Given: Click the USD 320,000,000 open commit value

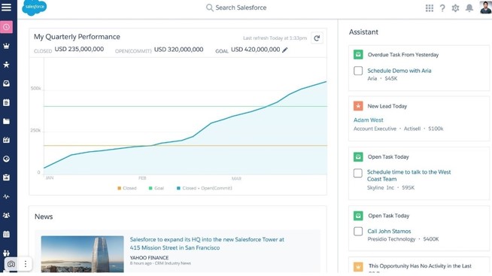Looking at the screenshot, I should 178,49.
